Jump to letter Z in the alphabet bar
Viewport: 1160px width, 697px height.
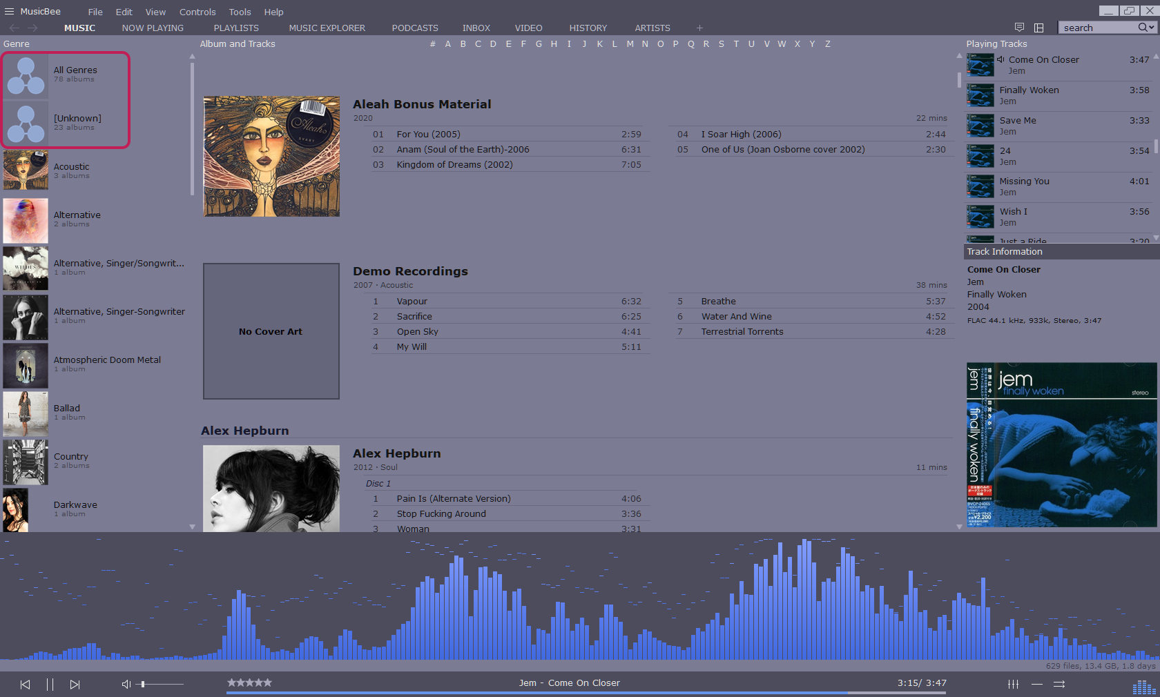click(827, 43)
